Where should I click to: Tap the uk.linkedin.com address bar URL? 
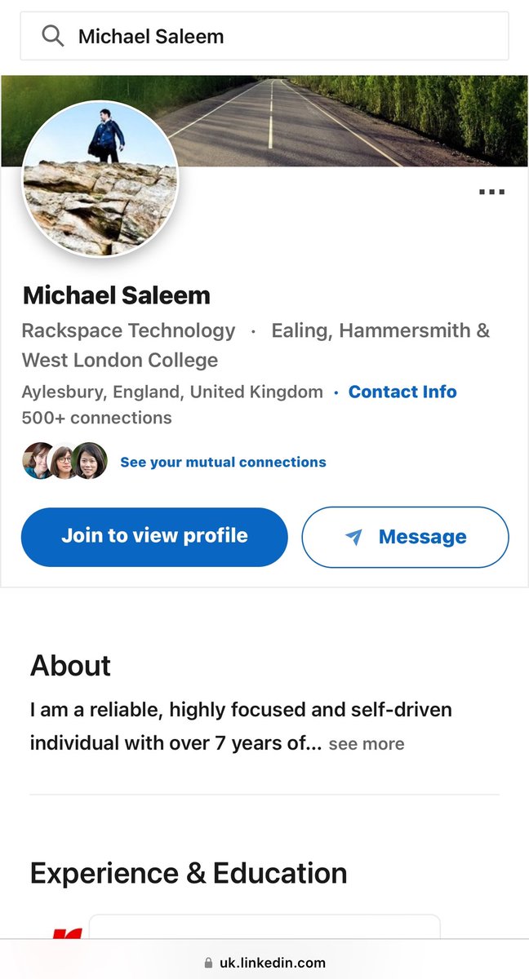click(x=273, y=963)
